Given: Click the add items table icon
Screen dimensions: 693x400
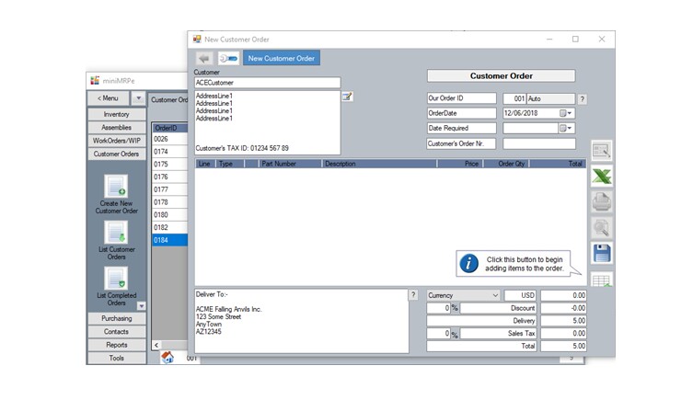Looking at the screenshot, I should [602, 280].
